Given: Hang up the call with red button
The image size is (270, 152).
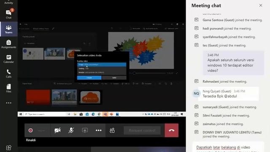Looking at the screenshot, I should coord(172,130).
